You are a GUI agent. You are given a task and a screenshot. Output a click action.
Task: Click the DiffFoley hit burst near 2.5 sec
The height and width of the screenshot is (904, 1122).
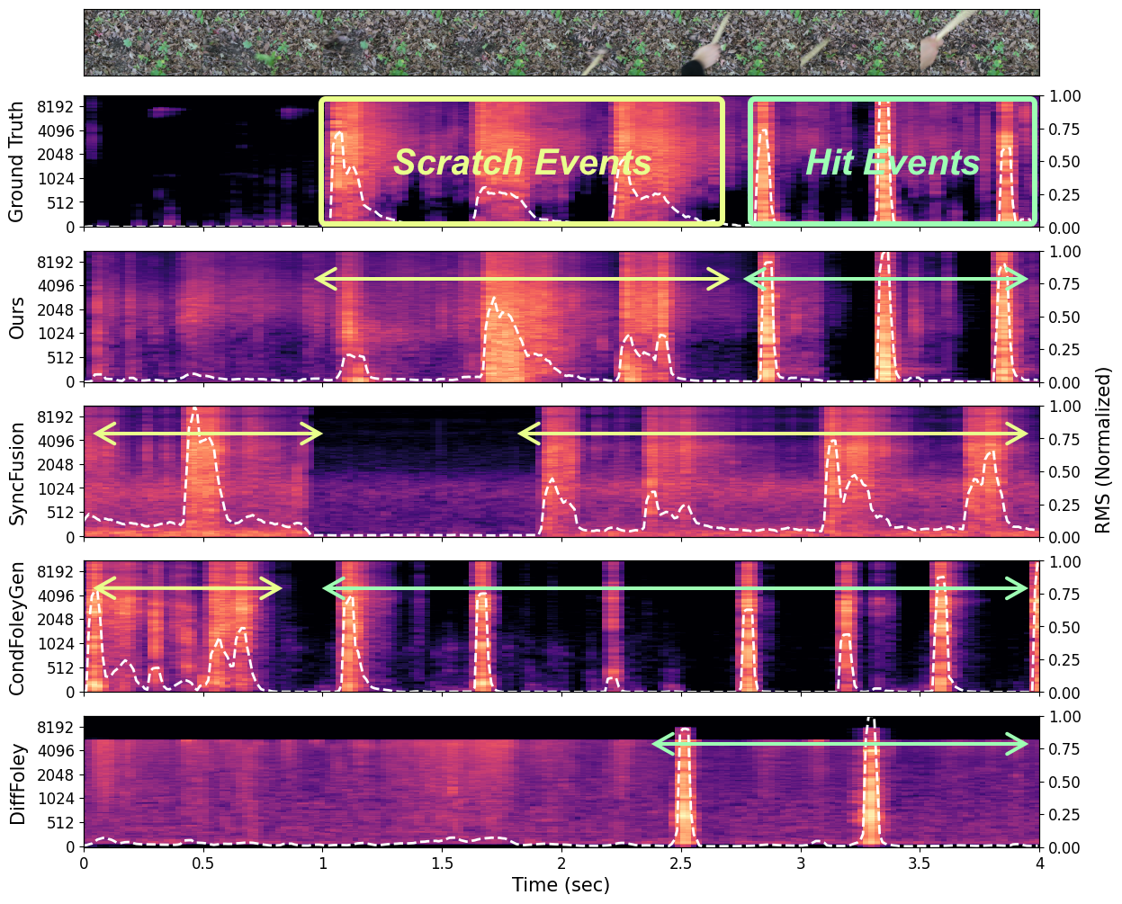tap(685, 787)
